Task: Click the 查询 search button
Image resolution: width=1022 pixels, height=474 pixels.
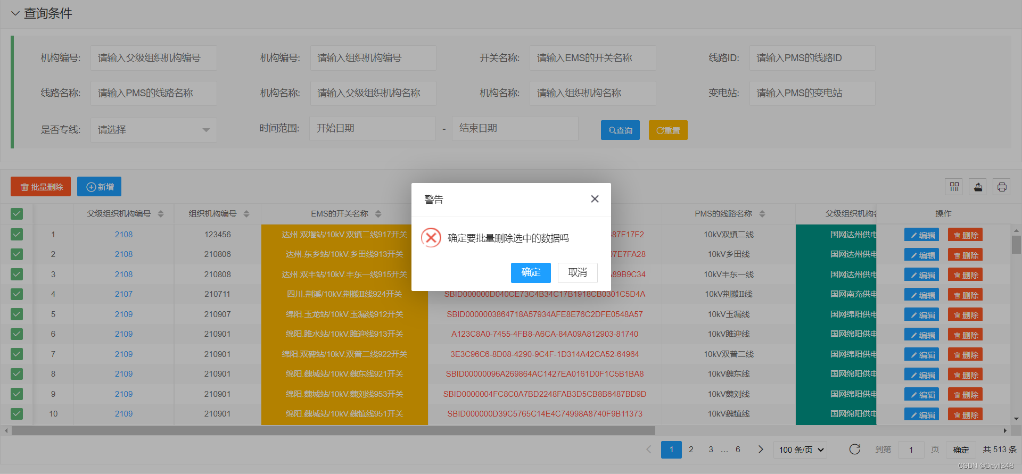Action: coord(620,130)
